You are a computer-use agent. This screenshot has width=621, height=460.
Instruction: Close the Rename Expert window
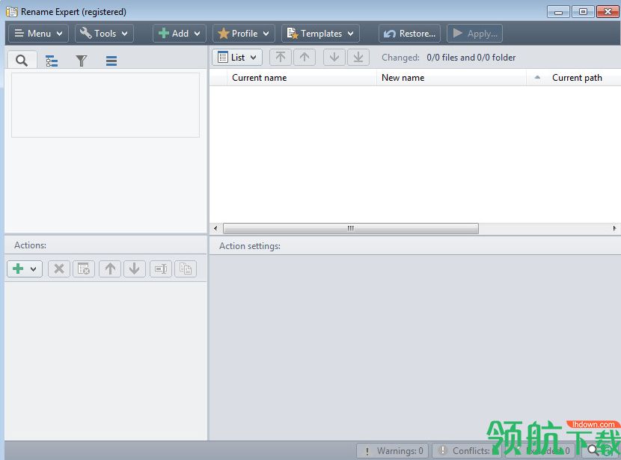[x=608, y=12]
